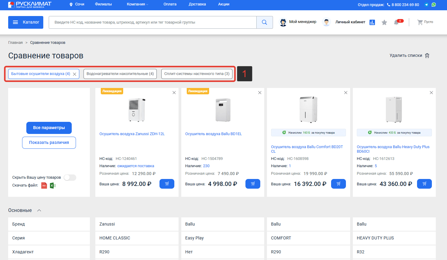The width and height of the screenshot is (447, 260).
Task: Open Ballu Comfort BD20T CL product link
Action: coord(307,149)
